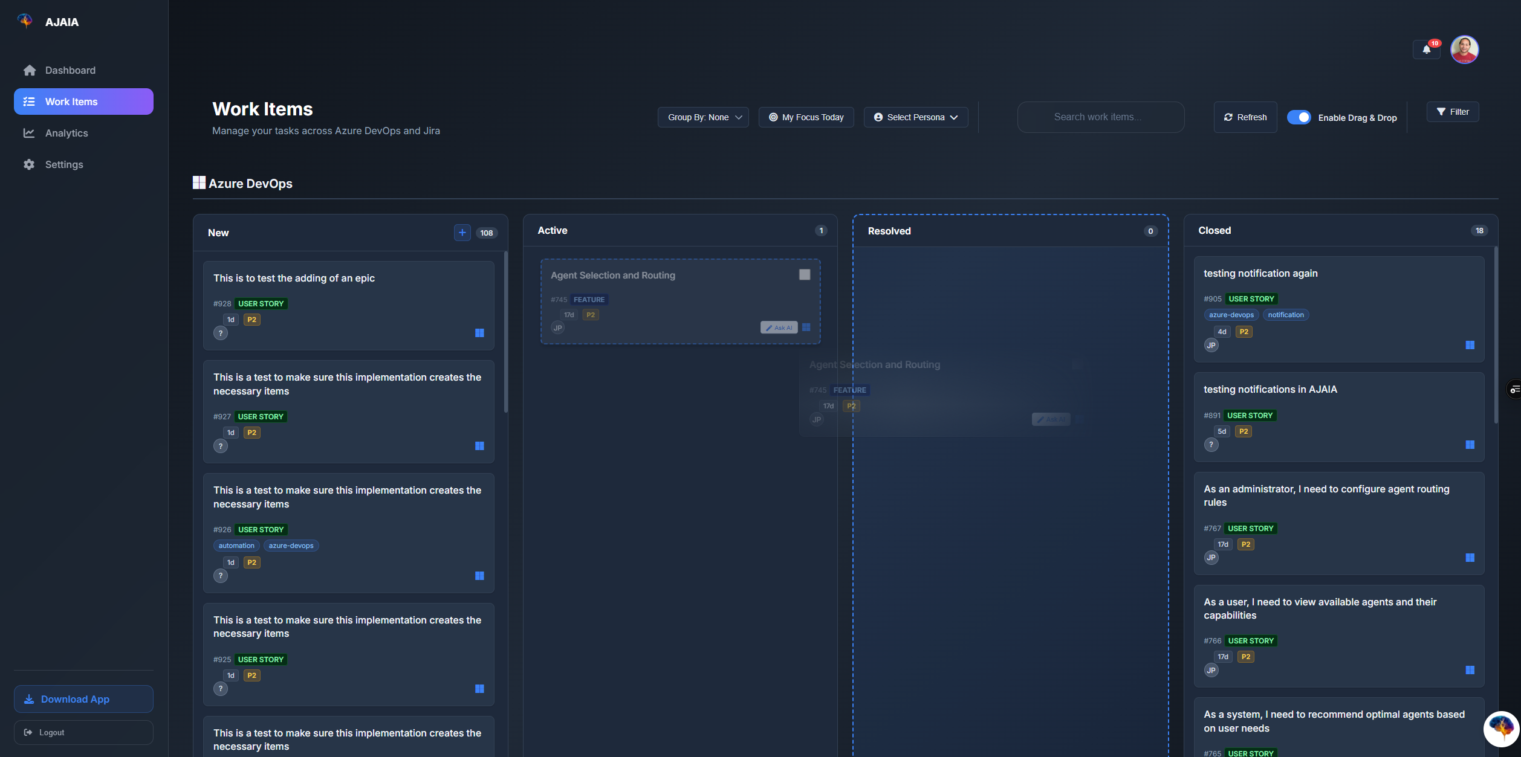Click the Refresh button
The height and width of the screenshot is (757, 1521).
(x=1245, y=117)
